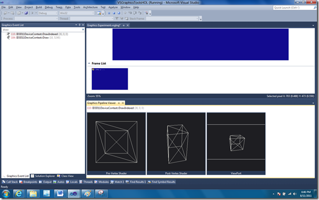Image resolution: width=319 pixels, height=200 pixels.
Task: Click the ViewPort stage preview
Action: pos(236,142)
